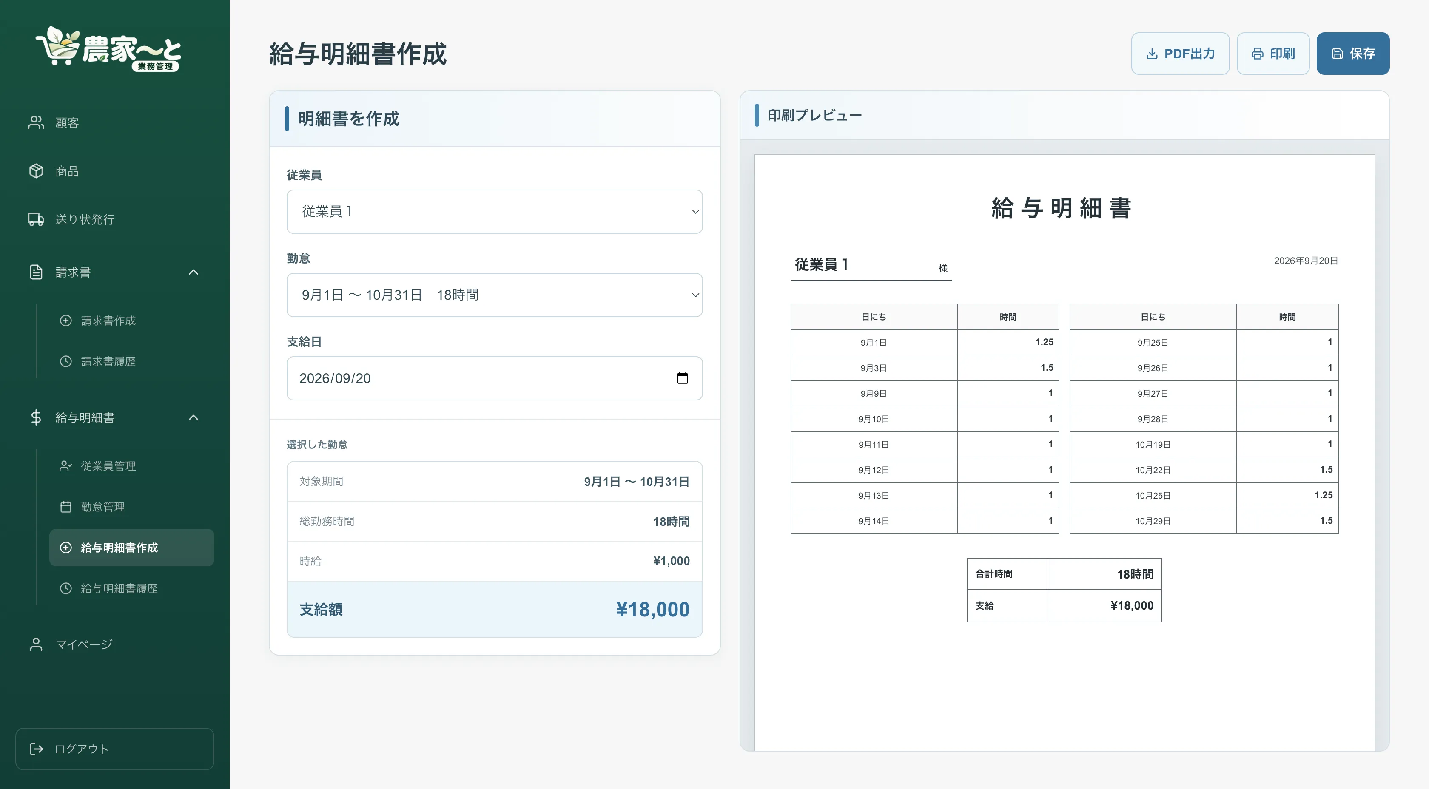Image resolution: width=1429 pixels, height=789 pixels.
Task: Open 給与明細書履歴 submenu
Action: 131,588
